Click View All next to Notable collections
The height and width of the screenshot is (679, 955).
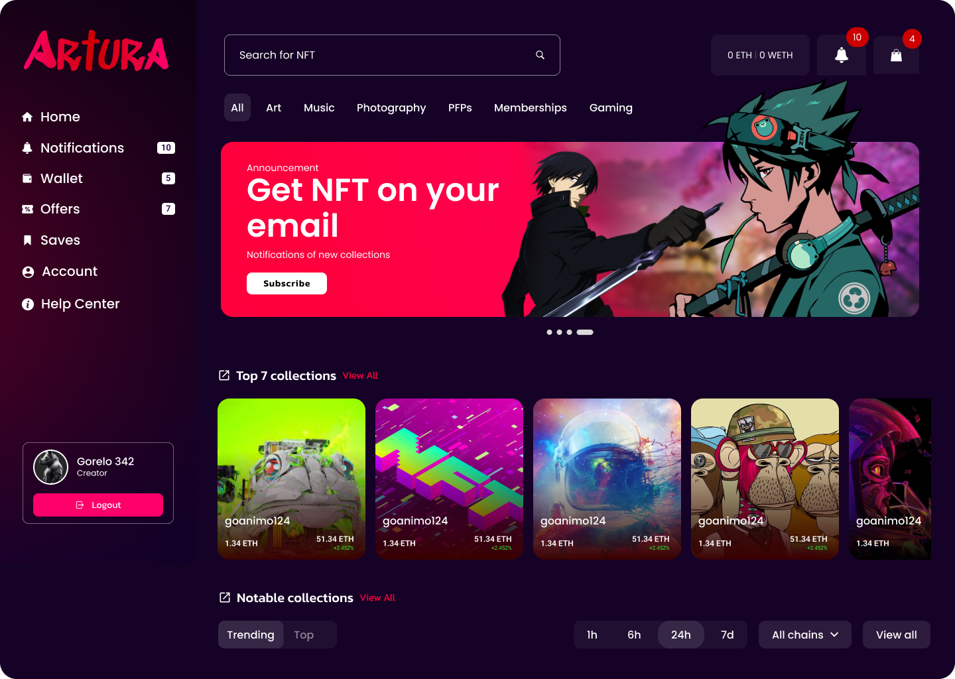click(377, 597)
